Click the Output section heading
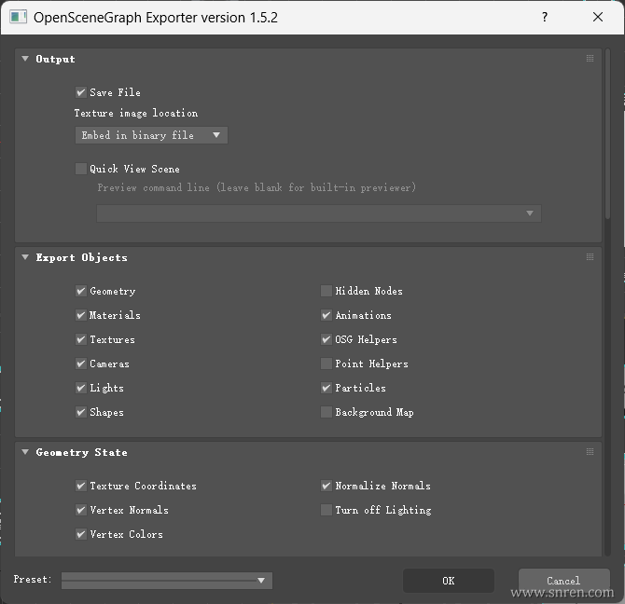The height and width of the screenshot is (604, 625). coord(55,59)
